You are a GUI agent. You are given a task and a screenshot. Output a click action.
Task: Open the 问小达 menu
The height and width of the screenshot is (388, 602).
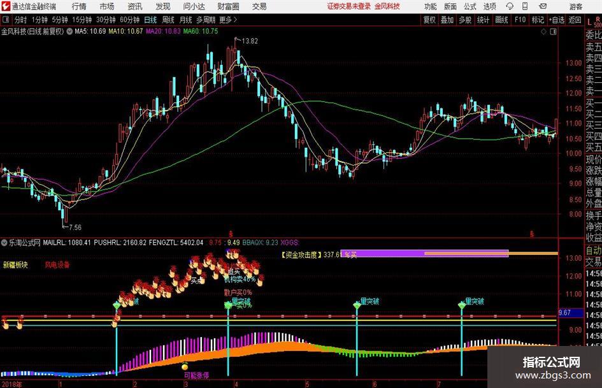194,6
